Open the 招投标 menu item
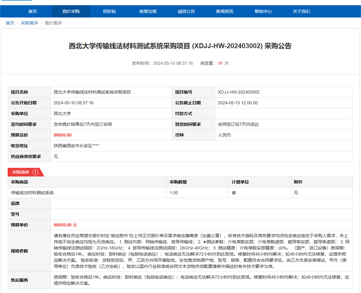Screen dimensions: 361x293 click(x=109, y=11)
